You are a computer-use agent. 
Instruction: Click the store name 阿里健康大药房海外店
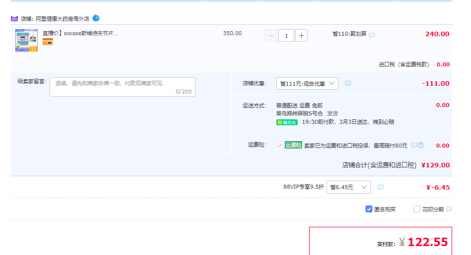(x=62, y=19)
